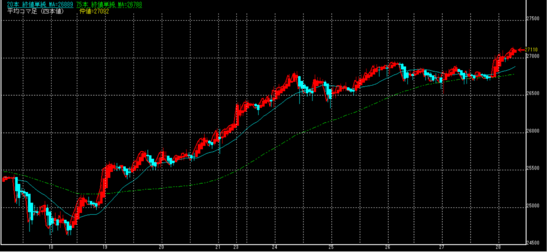This screenshot has height=252, width=547.
Task: Click the 仲値=27092 value text
Action: pyautogui.click(x=94, y=11)
